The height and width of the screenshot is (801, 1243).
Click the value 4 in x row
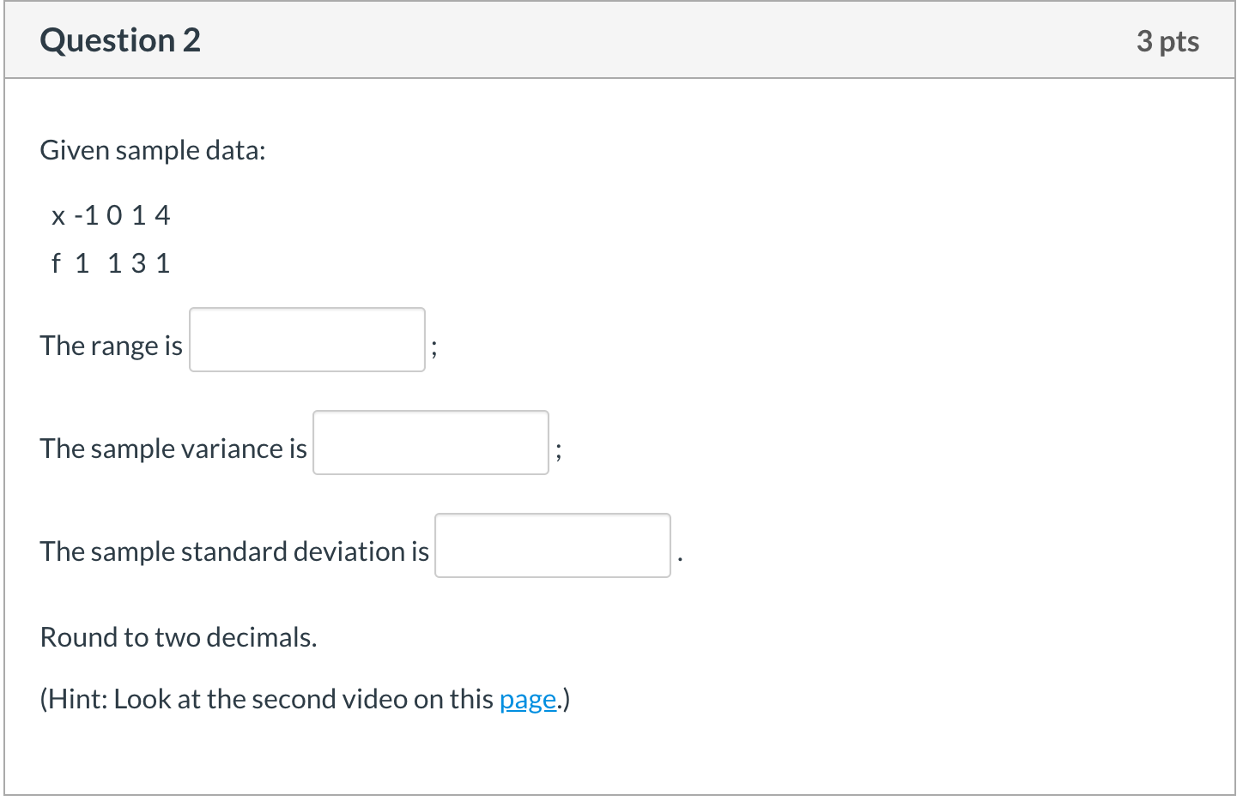click(162, 215)
